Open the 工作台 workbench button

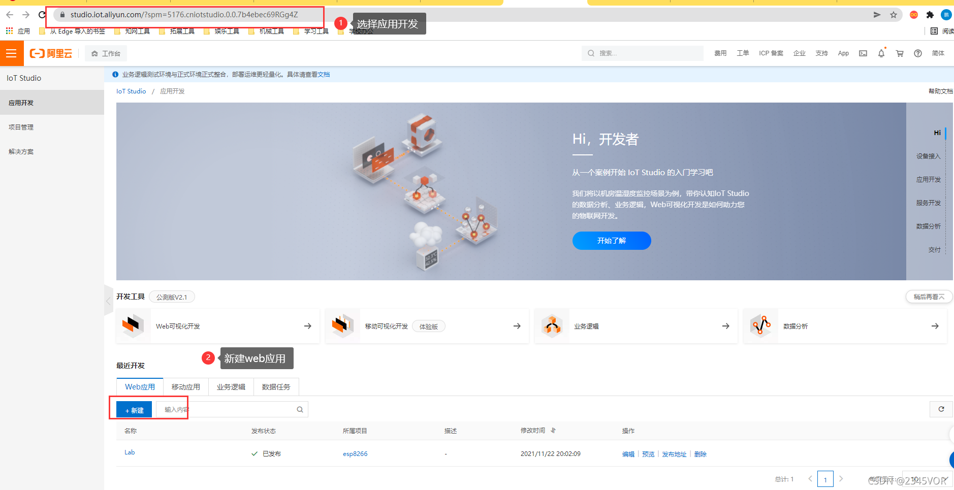point(106,53)
